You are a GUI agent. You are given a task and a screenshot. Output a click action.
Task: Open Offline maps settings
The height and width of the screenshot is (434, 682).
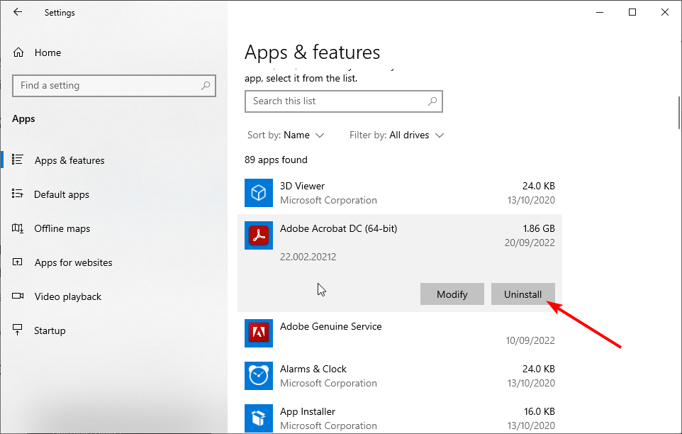(x=62, y=228)
